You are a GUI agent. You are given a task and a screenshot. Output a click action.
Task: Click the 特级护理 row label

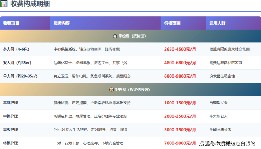pos(10,143)
